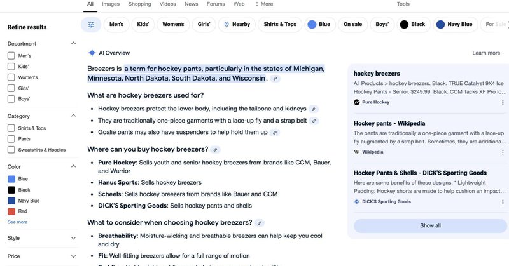Click the Nearby location pin icon
Viewport: 509px width, 266px height.
pos(227,25)
